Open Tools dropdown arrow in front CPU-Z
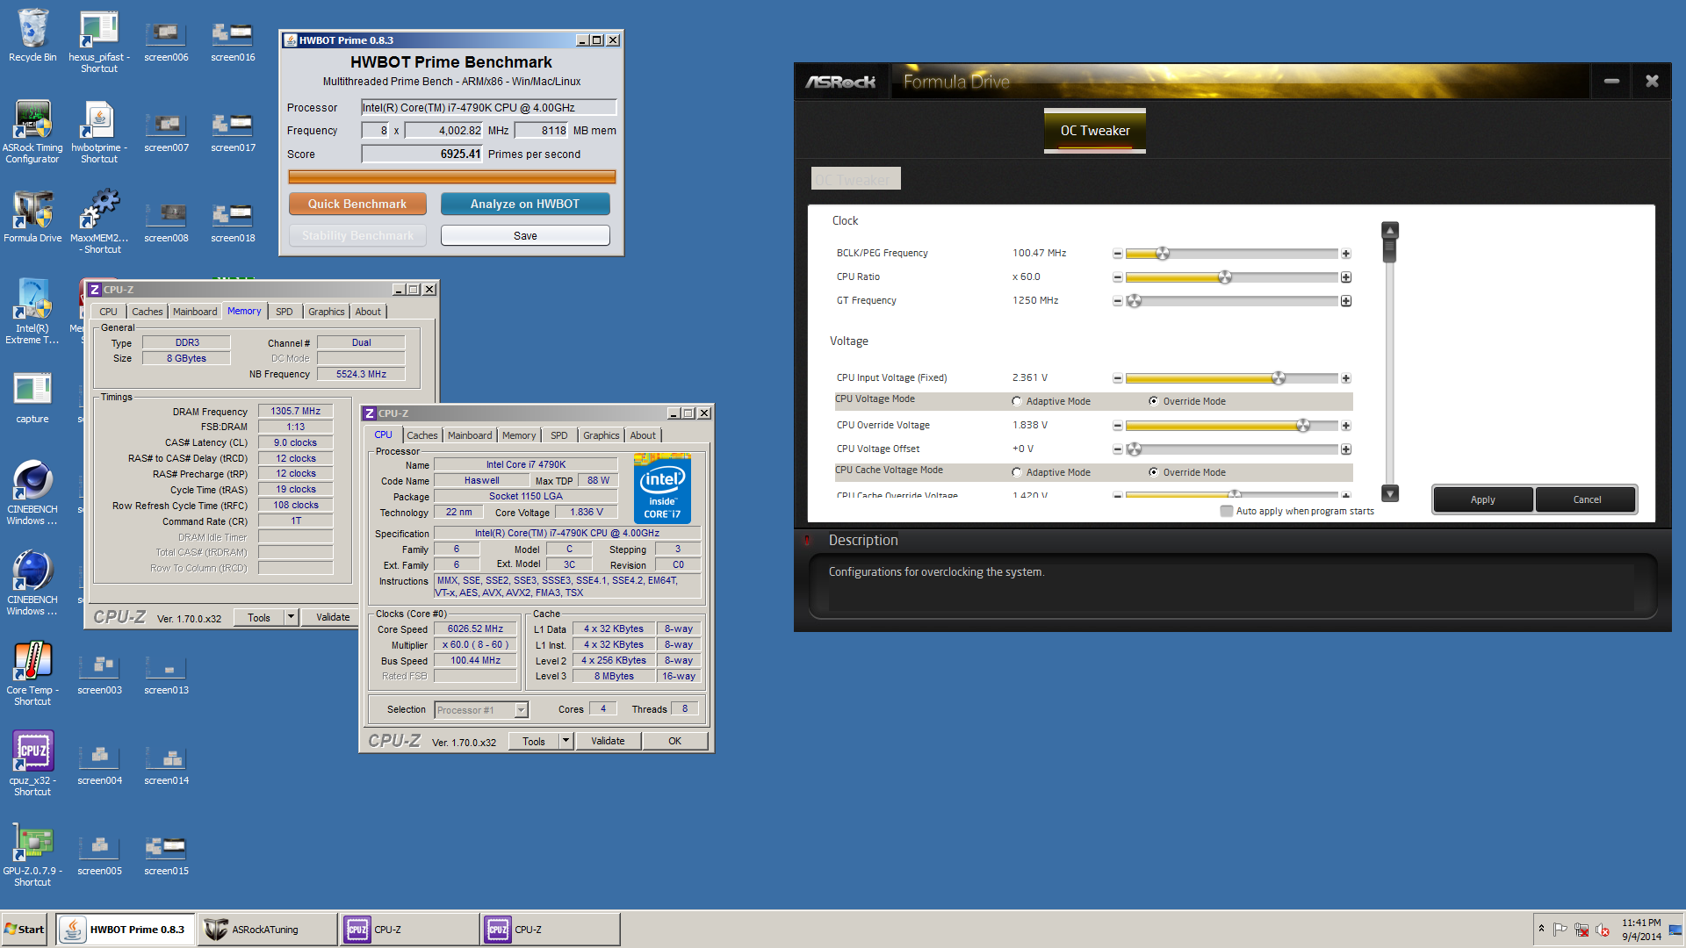 (x=566, y=741)
